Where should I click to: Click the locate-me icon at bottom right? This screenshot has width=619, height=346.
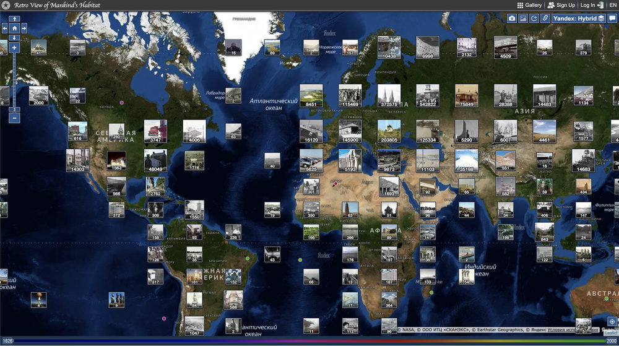click(612, 321)
